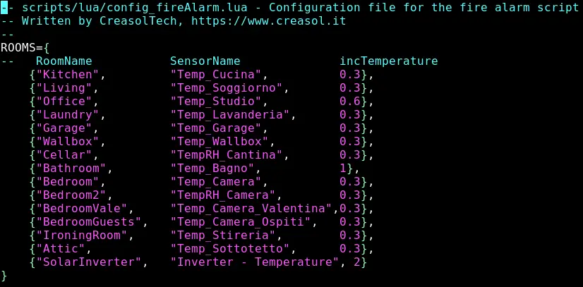Click the "BedroomGuests" room name
Viewport: 583px width, 287px height.
[x=88, y=221]
